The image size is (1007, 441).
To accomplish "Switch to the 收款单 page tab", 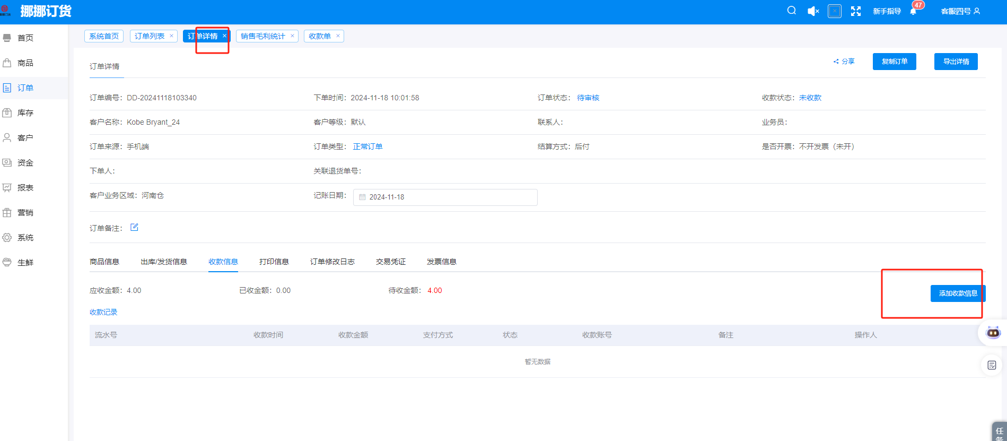I will pos(319,36).
